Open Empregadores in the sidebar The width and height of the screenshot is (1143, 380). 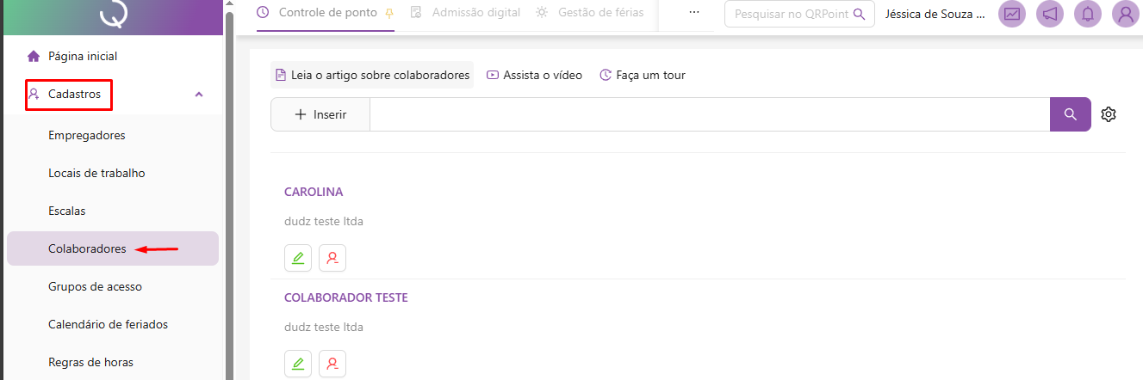87,135
